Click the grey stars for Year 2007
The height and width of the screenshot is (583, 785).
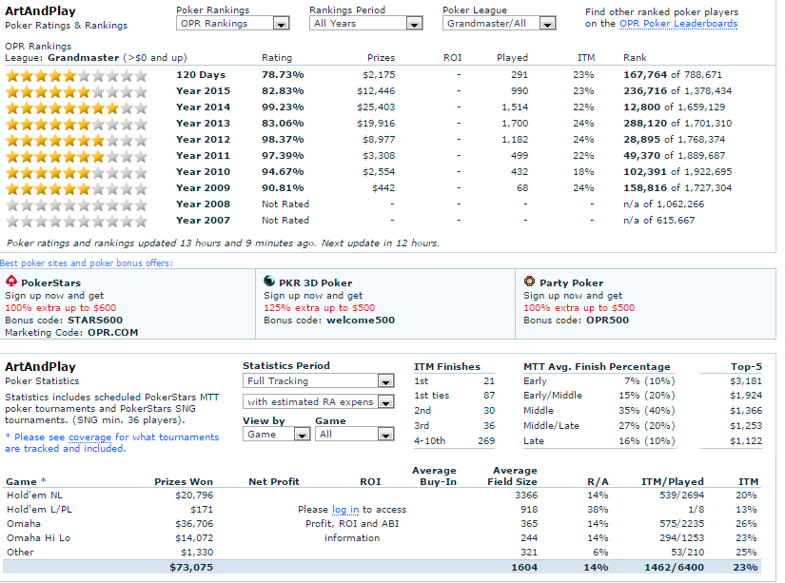tap(77, 221)
